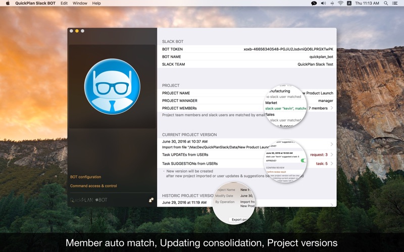Viewport: 404px width, 252px height.
Task: Click the bot token value field
Action: coord(288,49)
